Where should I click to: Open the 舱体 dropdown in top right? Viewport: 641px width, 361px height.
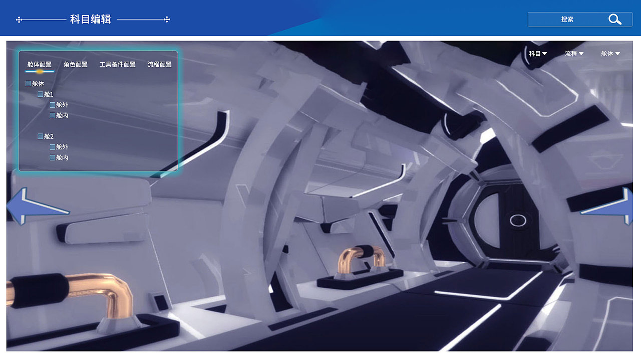610,54
